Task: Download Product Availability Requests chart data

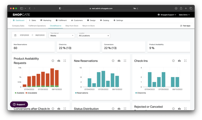Action: 59,61
